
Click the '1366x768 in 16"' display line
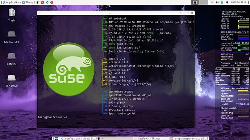point(136,41)
